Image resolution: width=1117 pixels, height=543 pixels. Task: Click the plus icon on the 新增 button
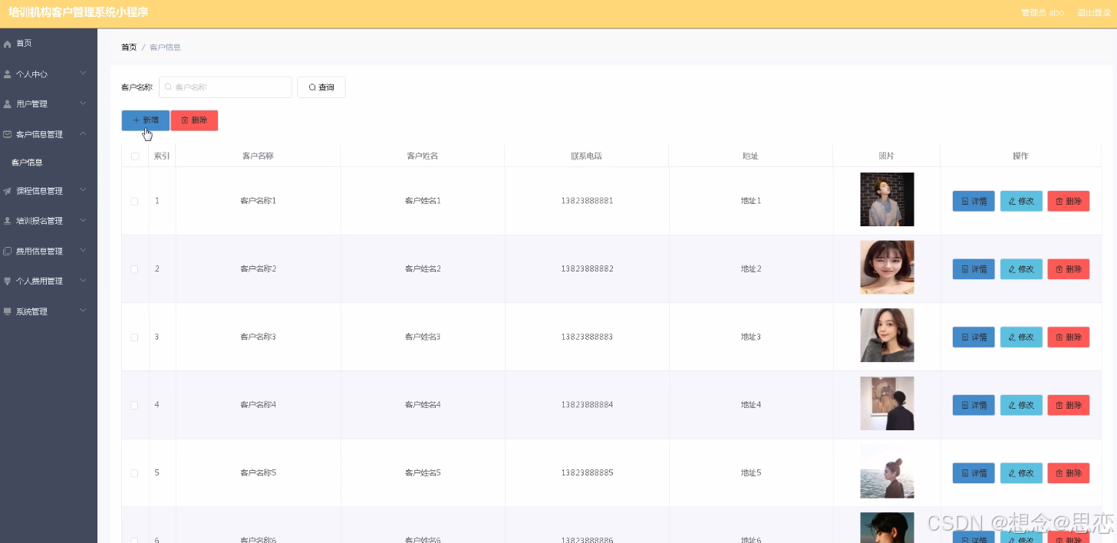[137, 120]
